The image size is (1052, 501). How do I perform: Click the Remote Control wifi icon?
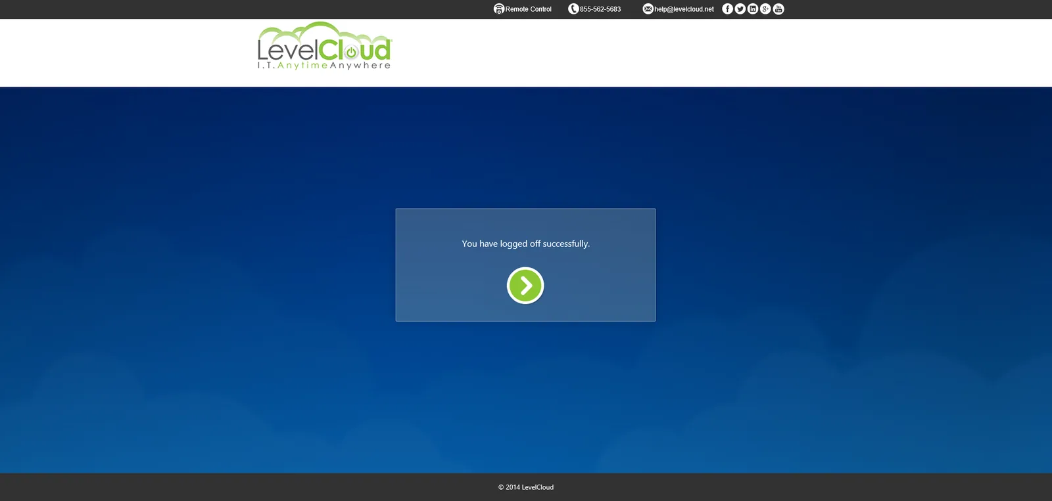click(x=498, y=9)
